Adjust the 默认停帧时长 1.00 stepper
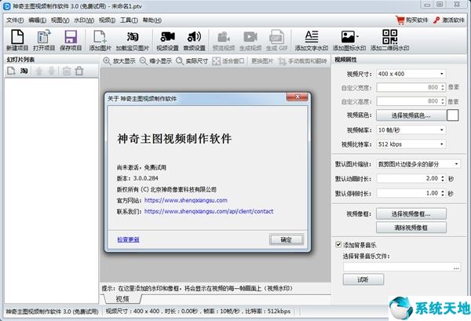 pyautogui.click(x=443, y=193)
